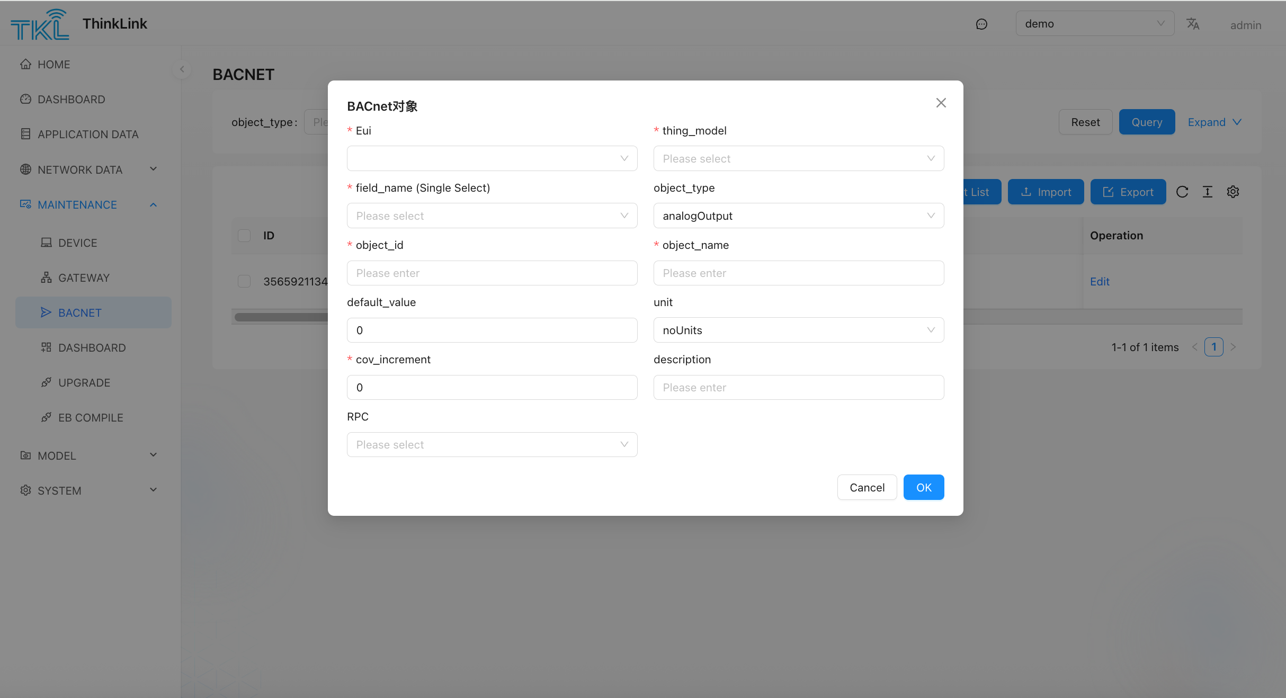
Task: Click the Export button icon
Action: 1108,192
